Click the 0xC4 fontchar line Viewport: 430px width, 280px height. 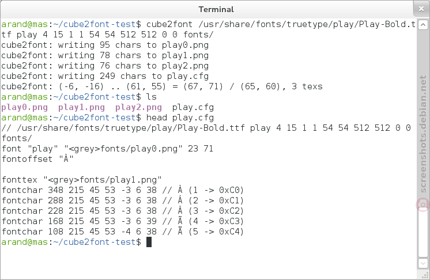[x=123, y=232]
